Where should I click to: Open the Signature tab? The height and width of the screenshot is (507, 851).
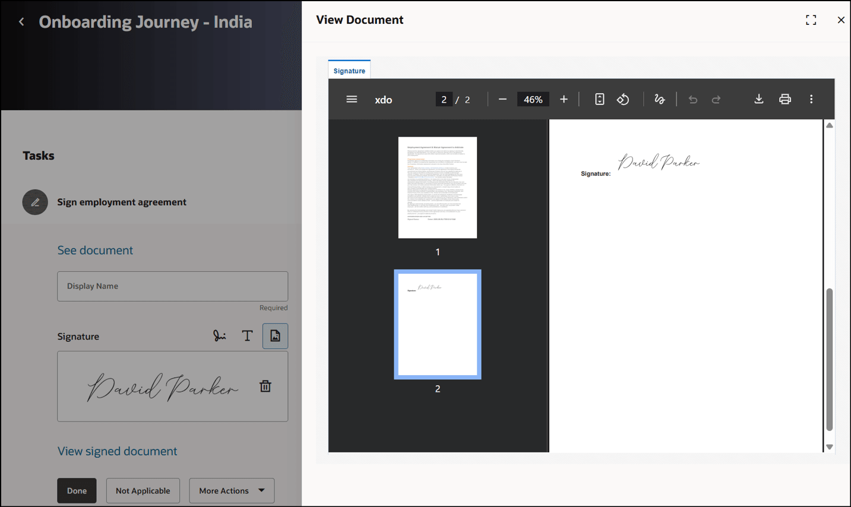[349, 71]
